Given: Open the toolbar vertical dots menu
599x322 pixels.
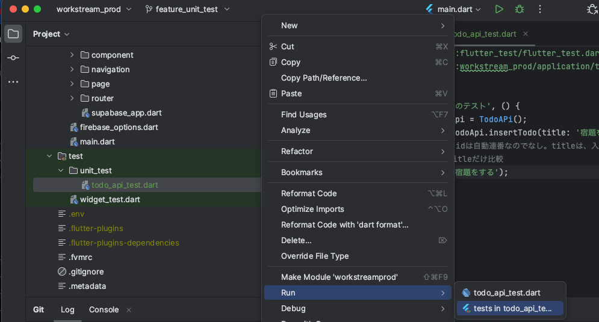Looking at the screenshot, I should tap(540, 9).
